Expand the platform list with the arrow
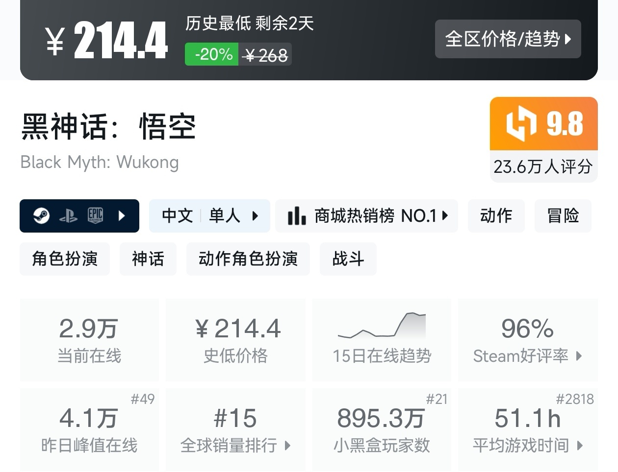 pyautogui.click(x=122, y=215)
